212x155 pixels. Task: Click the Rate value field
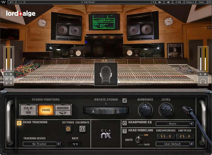pos(75,144)
